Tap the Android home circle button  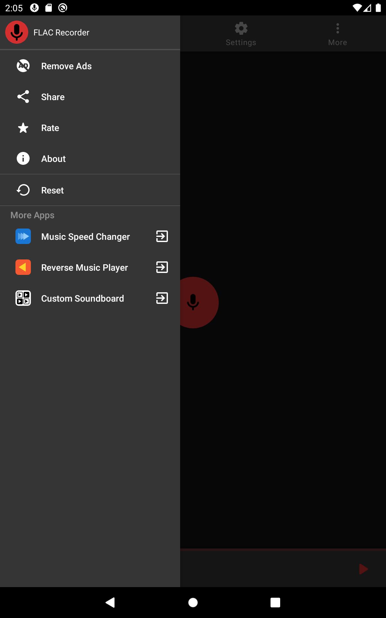(193, 603)
